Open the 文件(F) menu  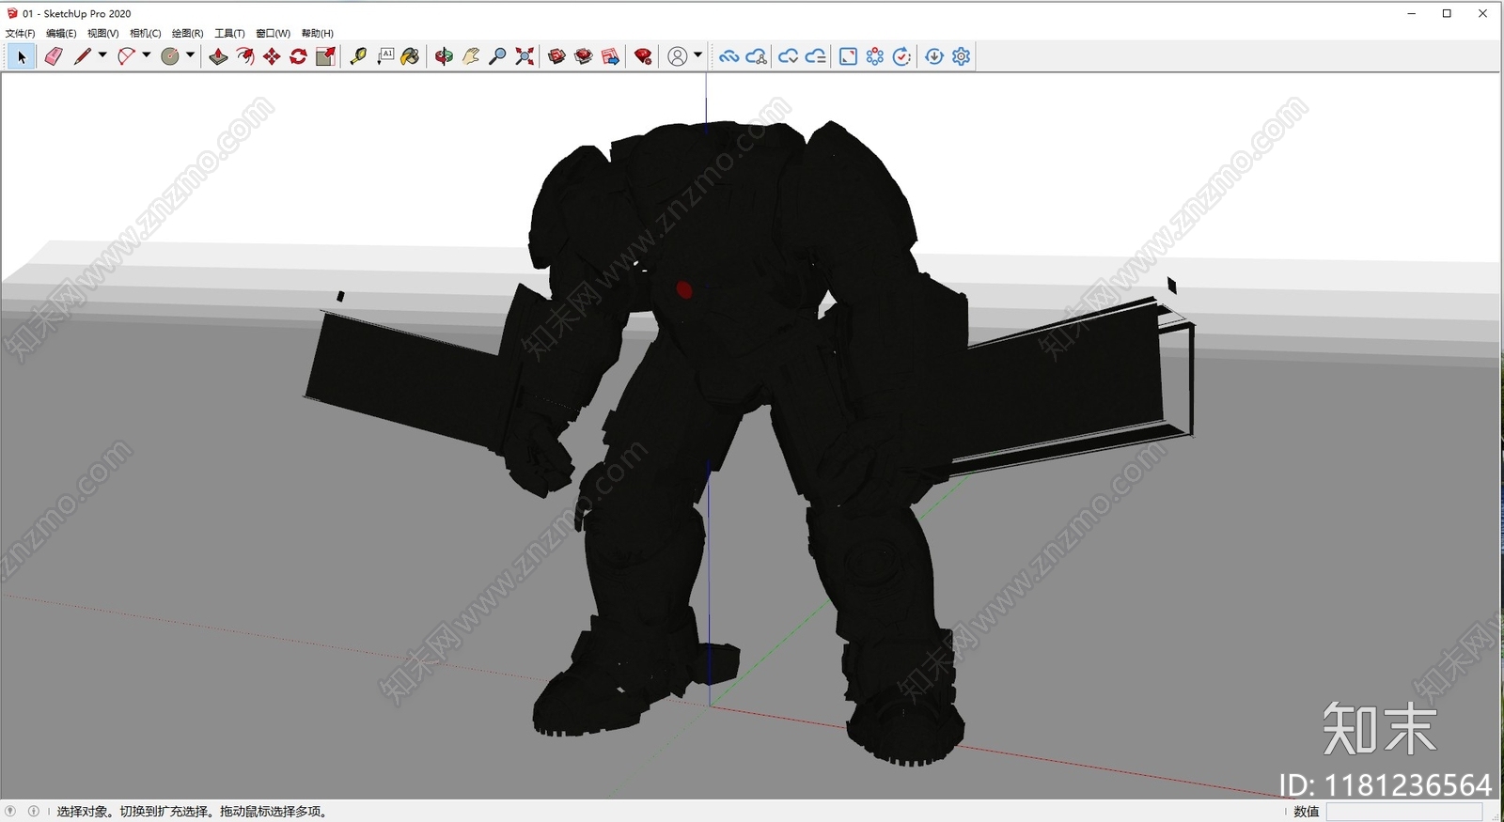(20, 33)
